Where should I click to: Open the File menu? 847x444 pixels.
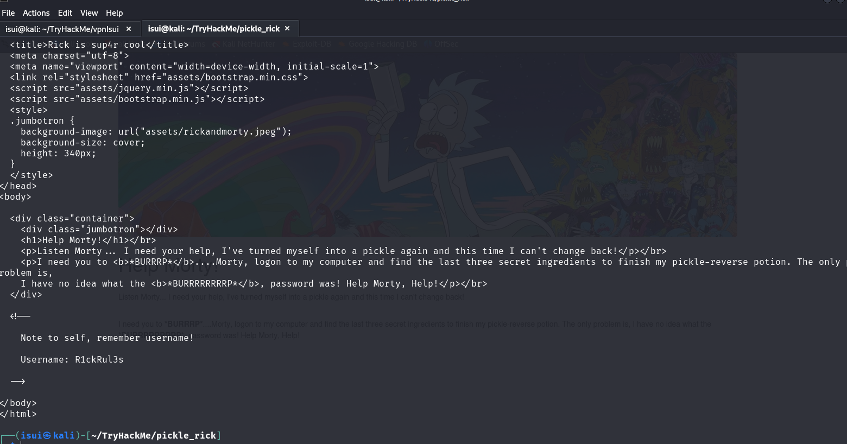tap(8, 12)
